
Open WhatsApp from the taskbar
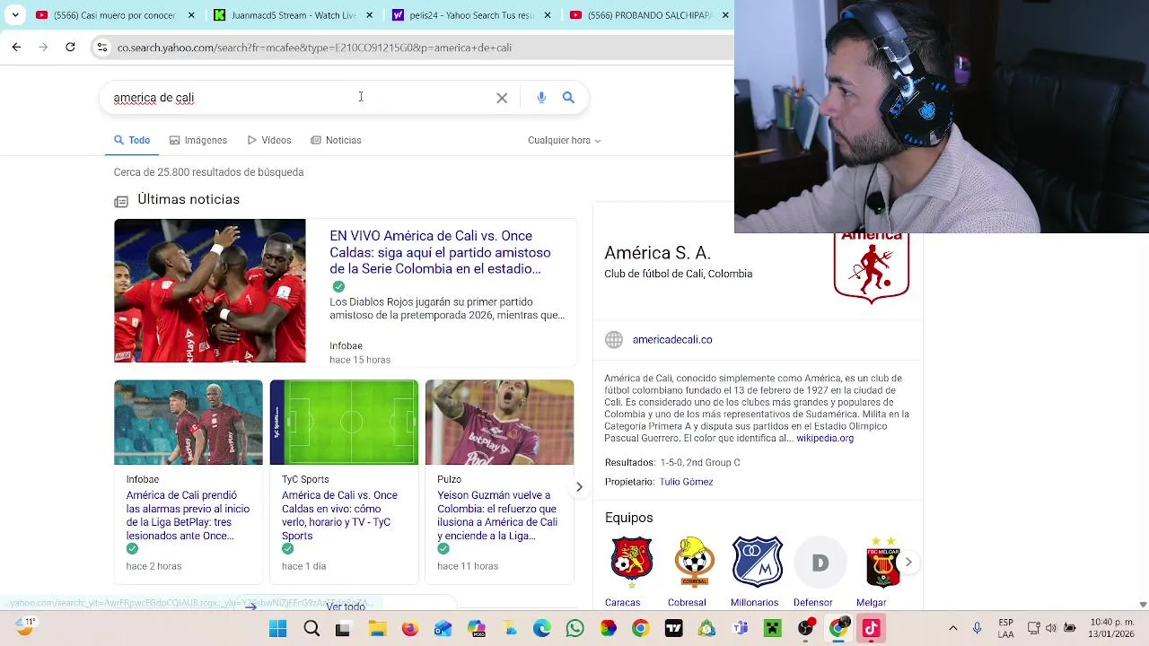point(574,629)
